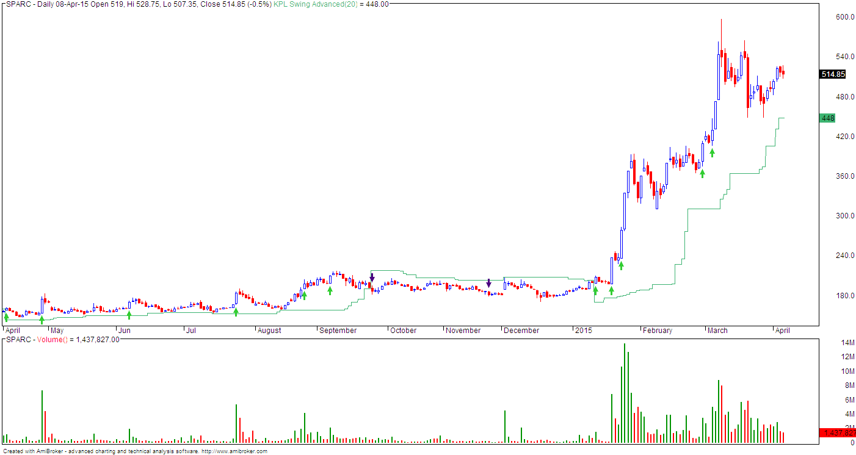The height and width of the screenshot is (455, 856).
Task: Click the 300.0 price axis label
Action: 844,215
